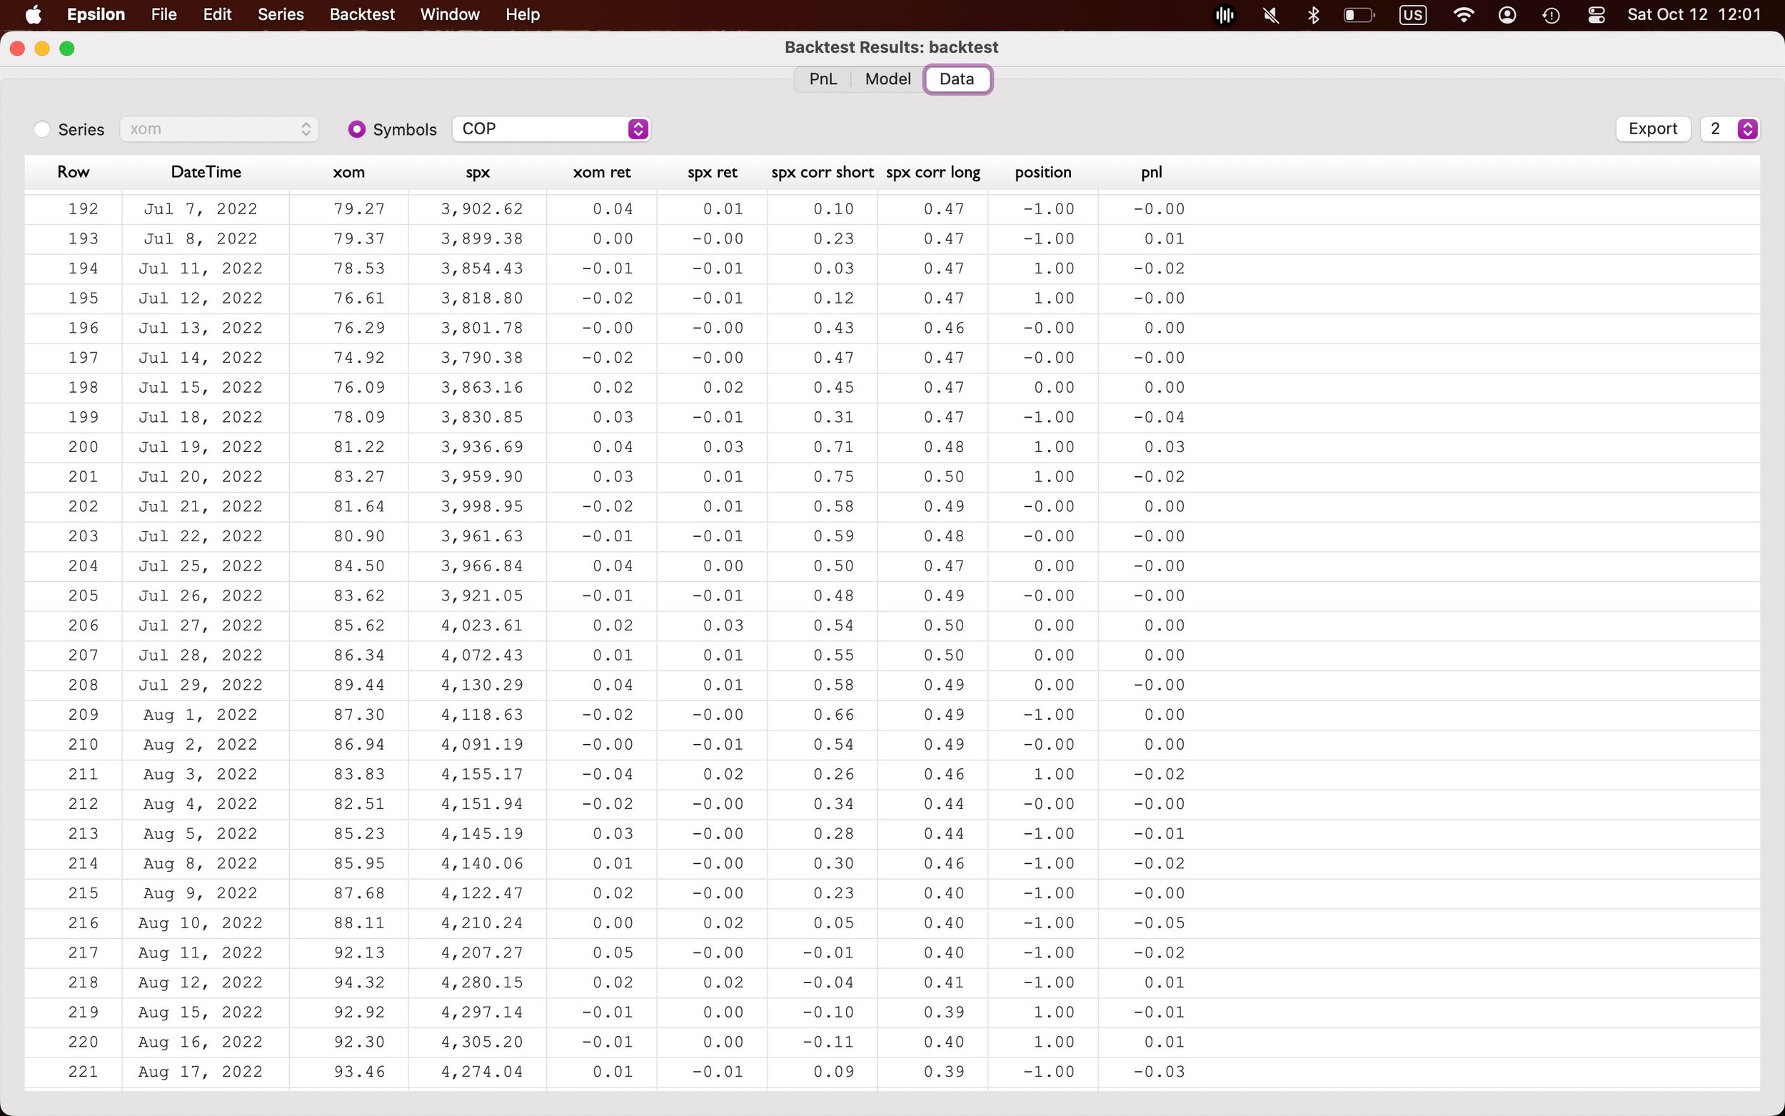Open the Time Machine clock icon
1785x1116 pixels.
[x=1551, y=15]
